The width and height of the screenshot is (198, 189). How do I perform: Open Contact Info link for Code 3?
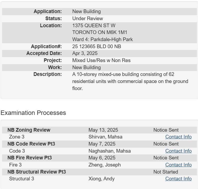(x=178, y=151)
